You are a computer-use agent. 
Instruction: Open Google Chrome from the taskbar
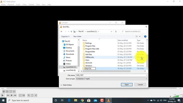pos(82,100)
